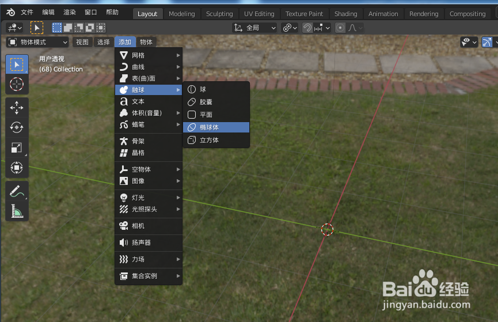Open the 选择 select menu button

104,42
